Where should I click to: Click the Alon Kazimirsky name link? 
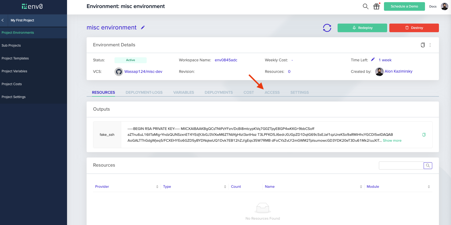398,71
